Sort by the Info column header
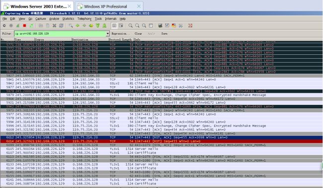This screenshot has height=188, width=323. click(228, 40)
